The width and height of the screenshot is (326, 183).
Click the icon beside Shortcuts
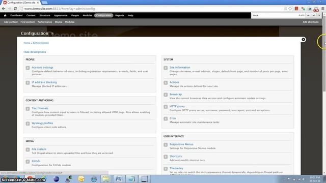click(x=166, y=157)
